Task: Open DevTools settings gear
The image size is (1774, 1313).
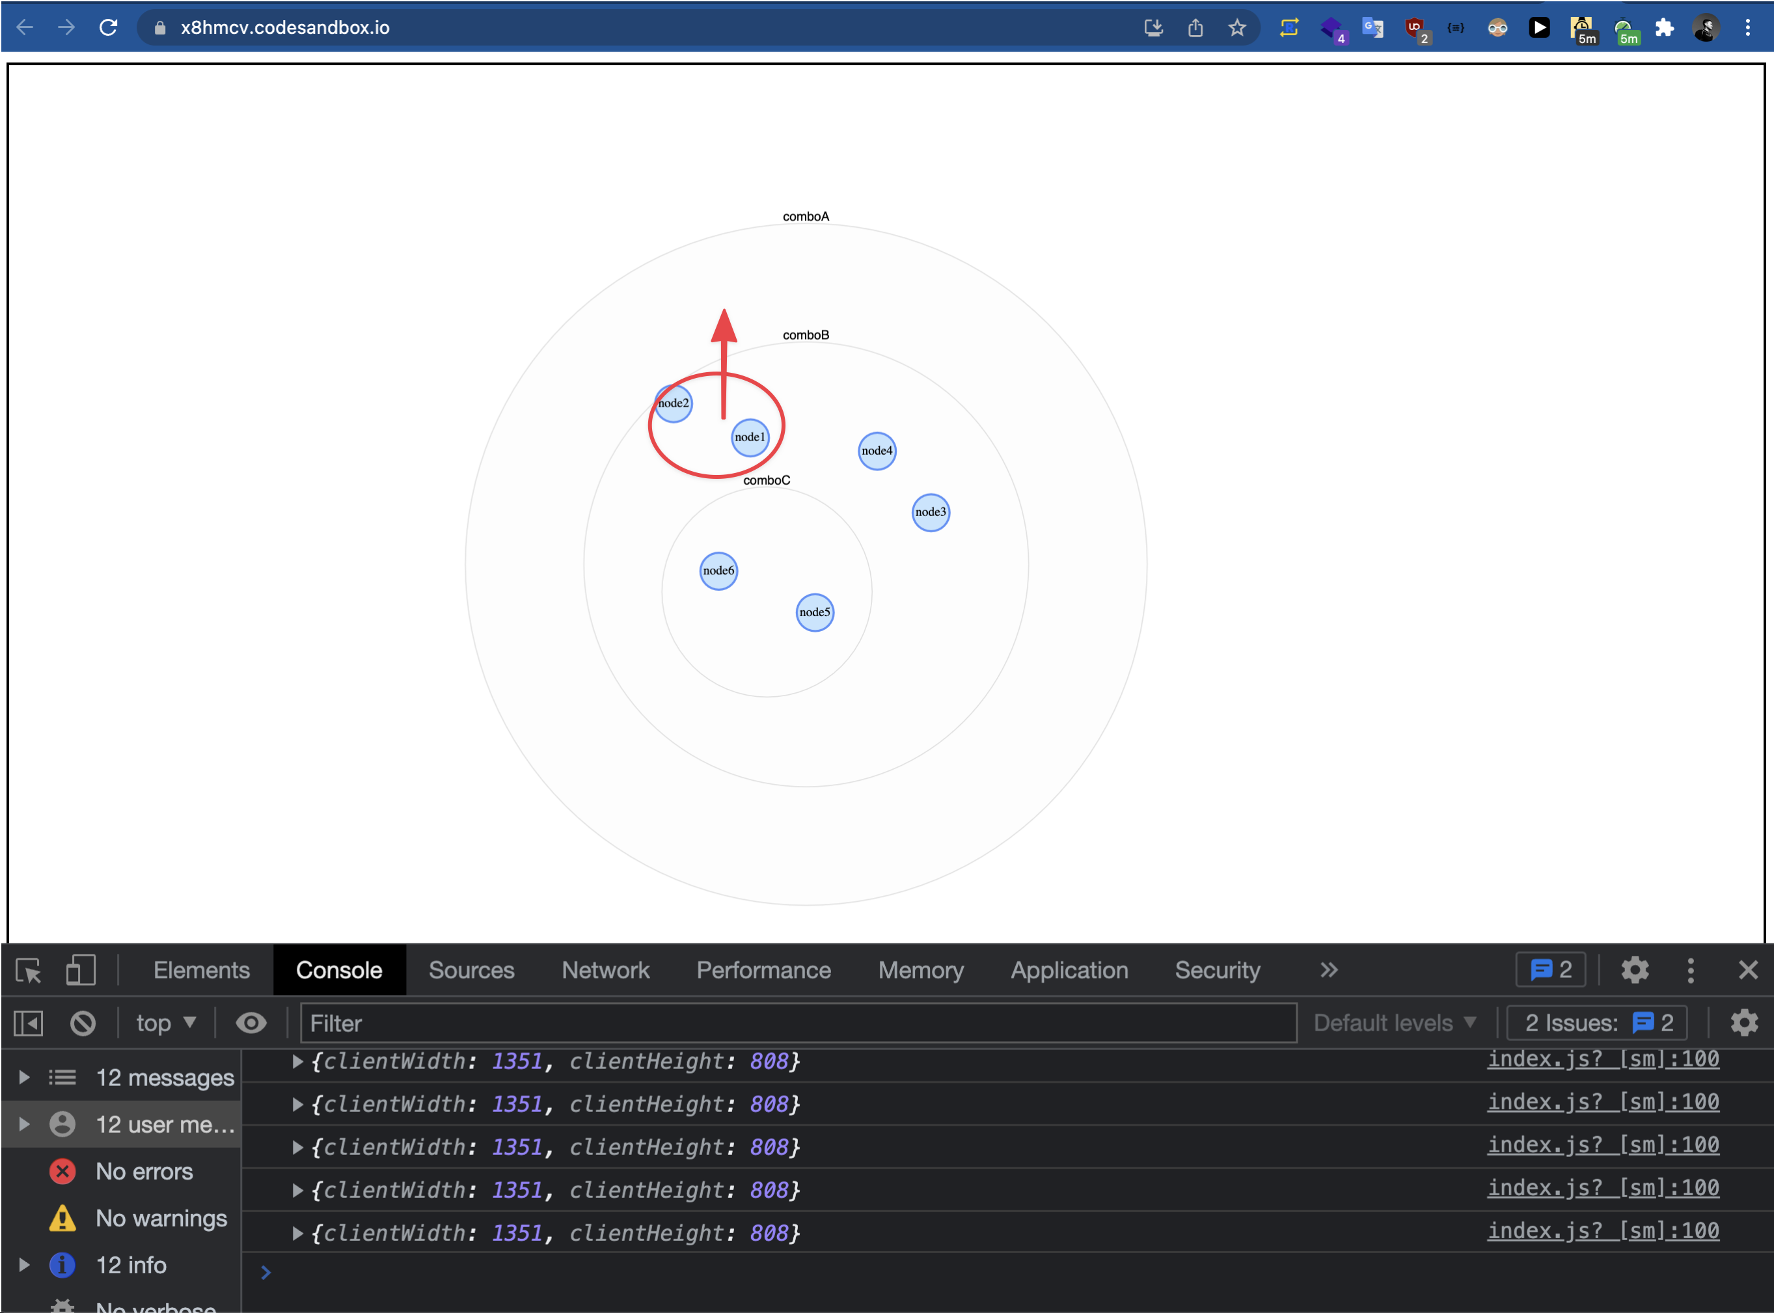Action: (x=1635, y=969)
